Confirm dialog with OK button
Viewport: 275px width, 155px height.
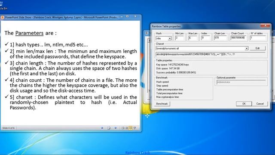[x=244, y=104]
